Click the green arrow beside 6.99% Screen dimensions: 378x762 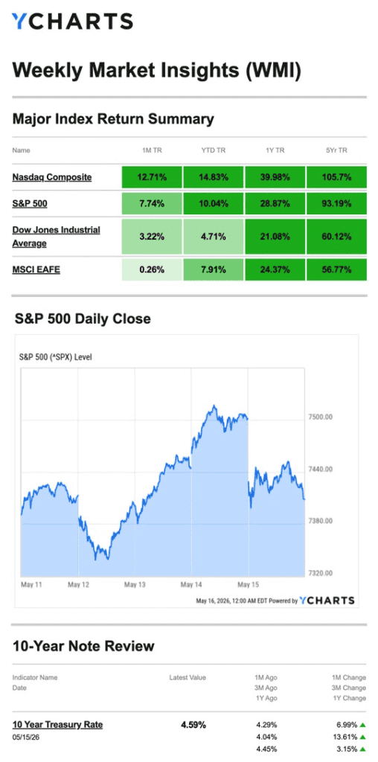tap(362, 725)
